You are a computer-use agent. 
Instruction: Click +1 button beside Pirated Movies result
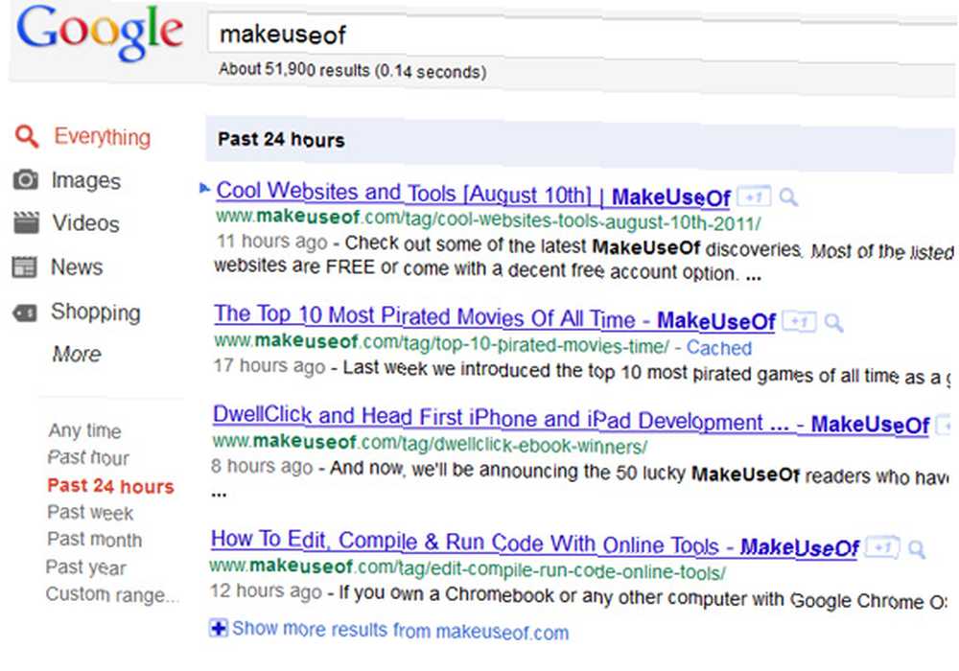tap(799, 321)
